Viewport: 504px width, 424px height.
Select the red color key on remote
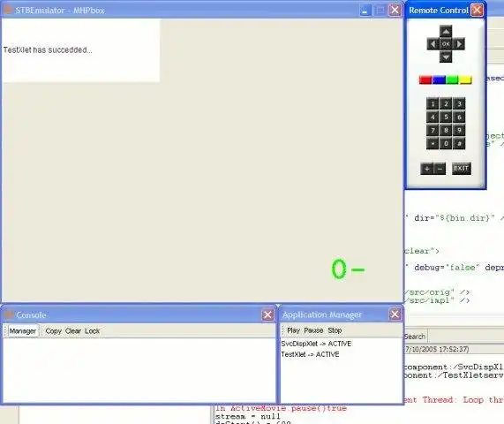coord(425,79)
